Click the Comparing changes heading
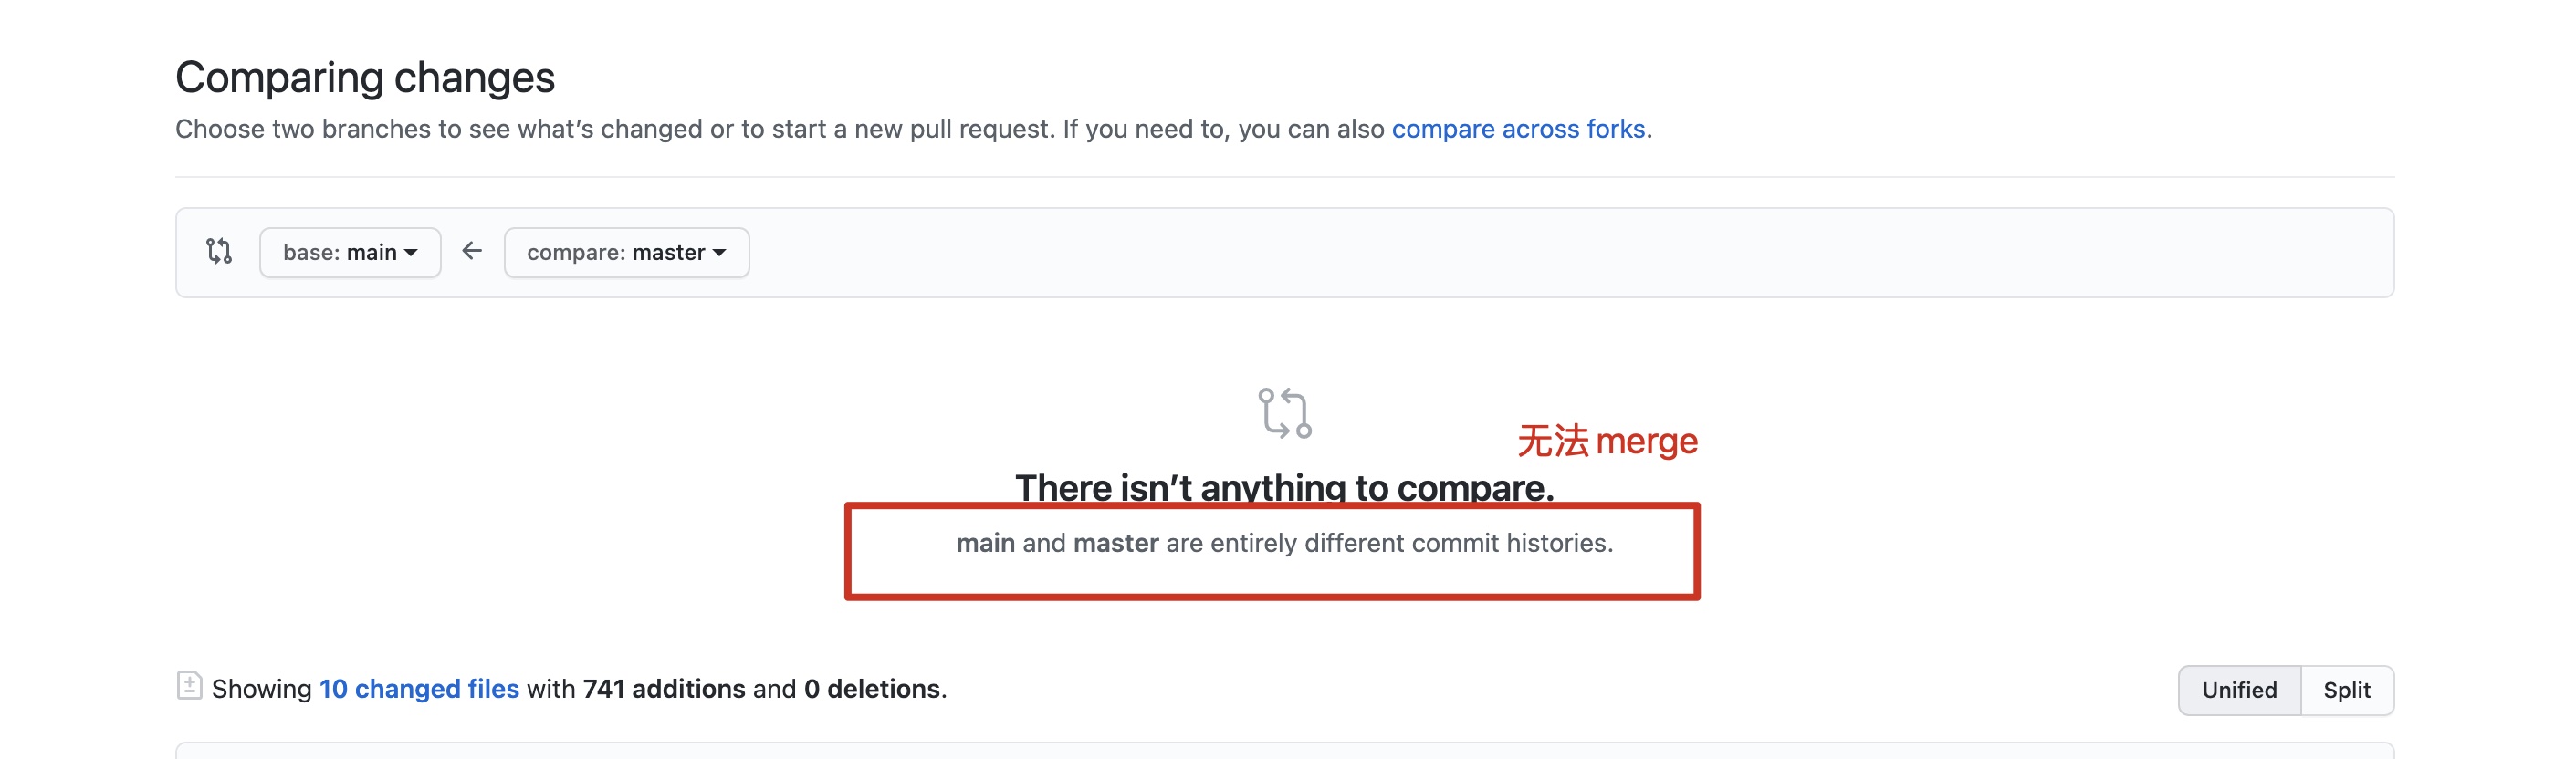2576x759 pixels. (x=365, y=77)
